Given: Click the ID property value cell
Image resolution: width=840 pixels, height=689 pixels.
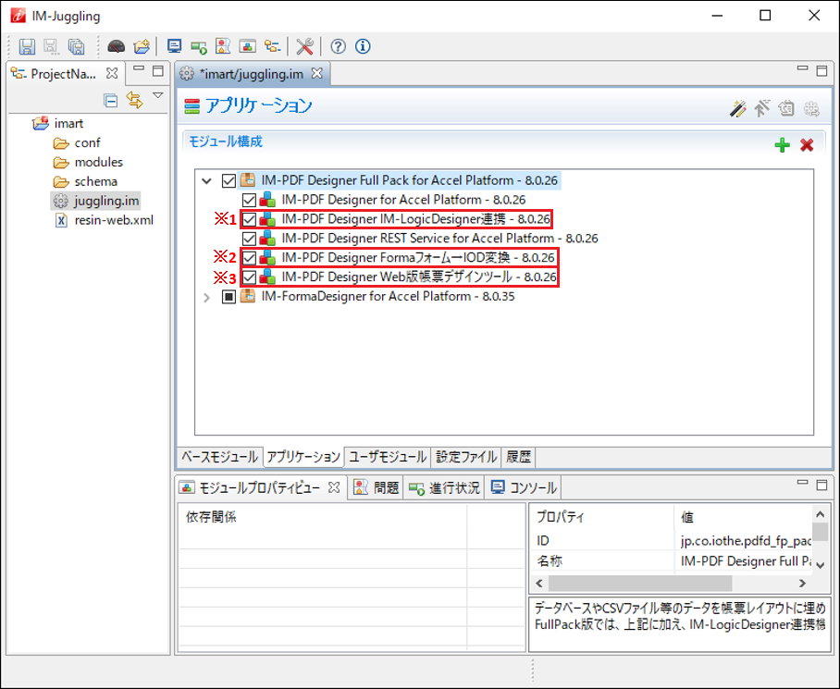Looking at the screenshot, I should coord(745,541).
